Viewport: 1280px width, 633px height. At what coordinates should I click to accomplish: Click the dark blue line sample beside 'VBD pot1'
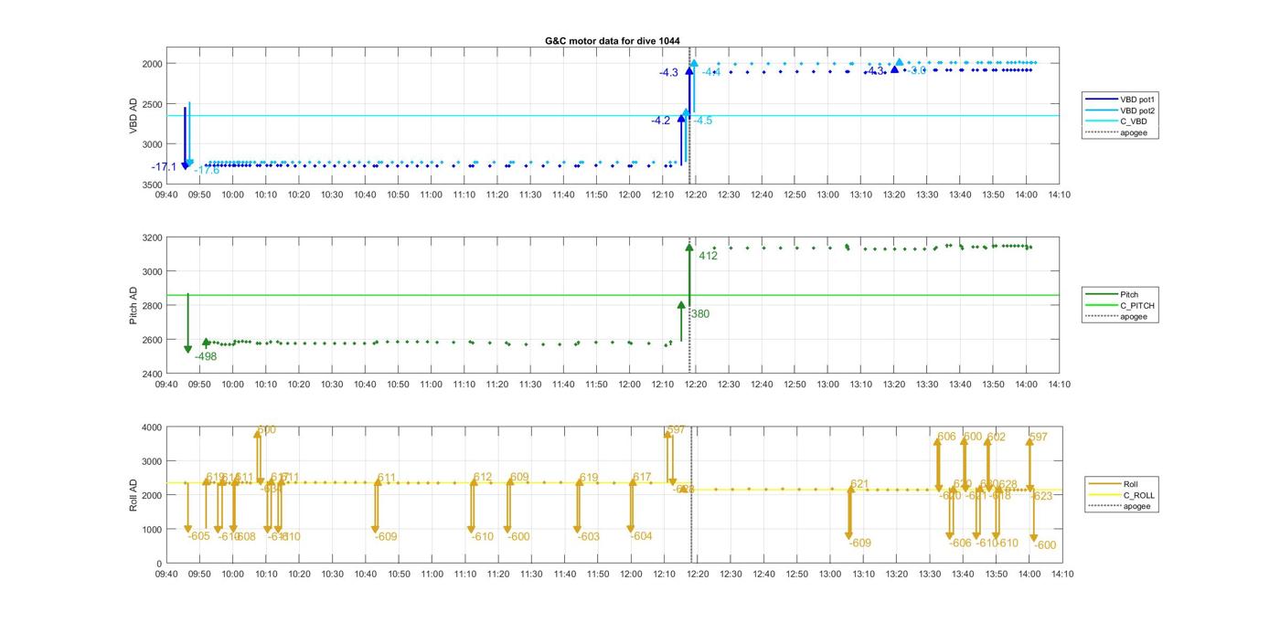click(1101, 99)
